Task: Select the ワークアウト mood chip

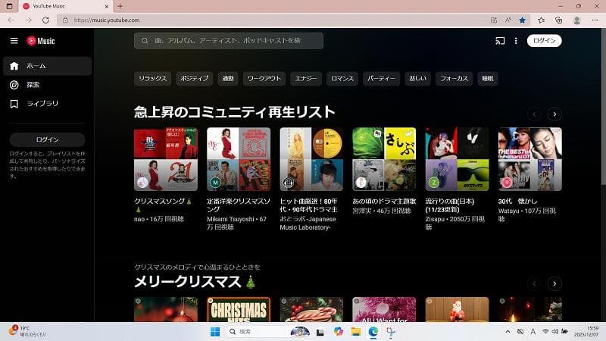Action: point(264,79)
